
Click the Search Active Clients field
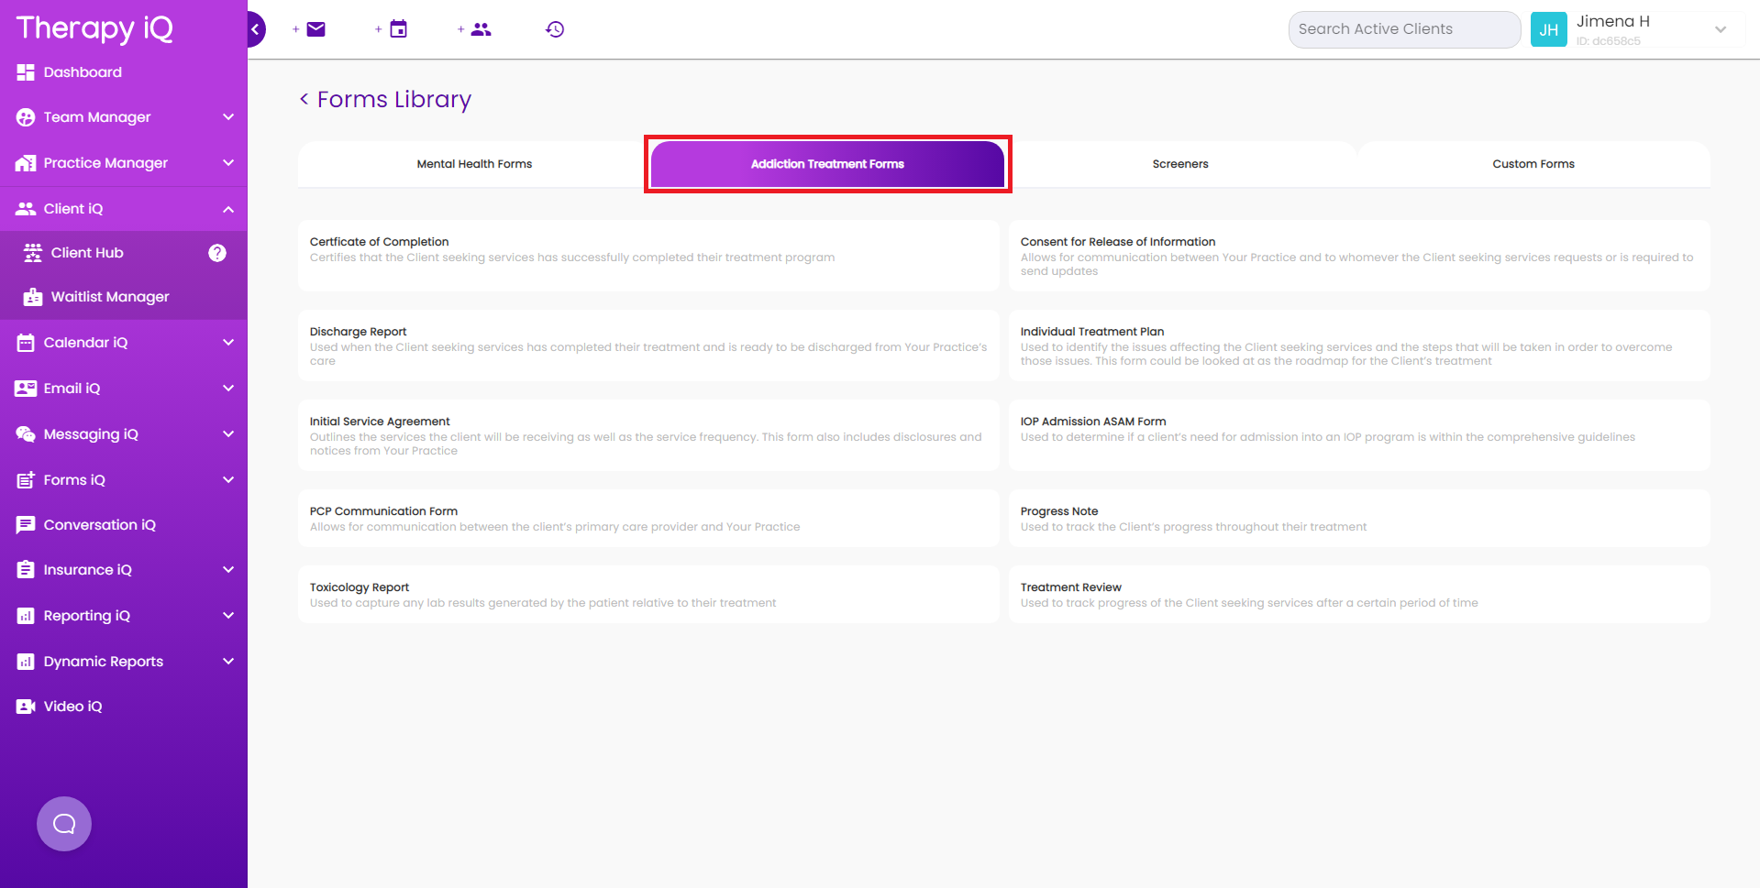1404,29
